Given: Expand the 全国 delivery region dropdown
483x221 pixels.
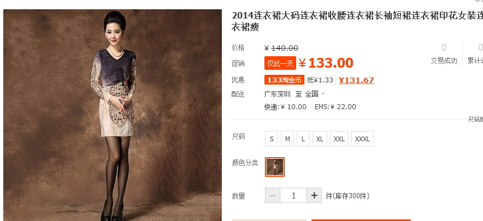Looking at the screenshot, I should click(315, 94).
